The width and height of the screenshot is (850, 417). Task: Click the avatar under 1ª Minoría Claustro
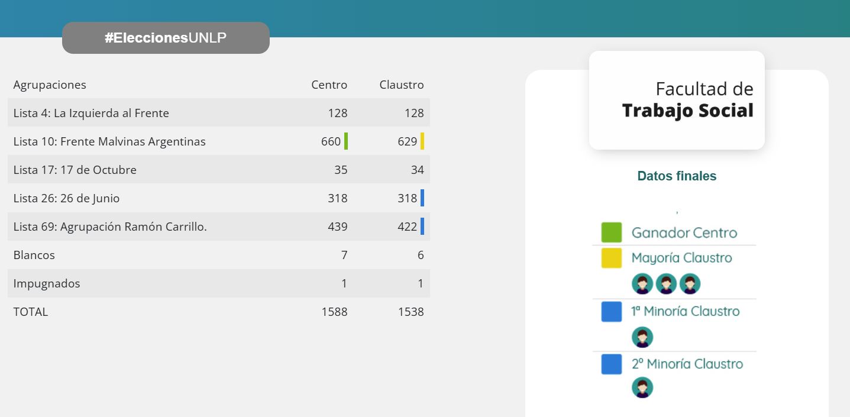coord(642,337)
